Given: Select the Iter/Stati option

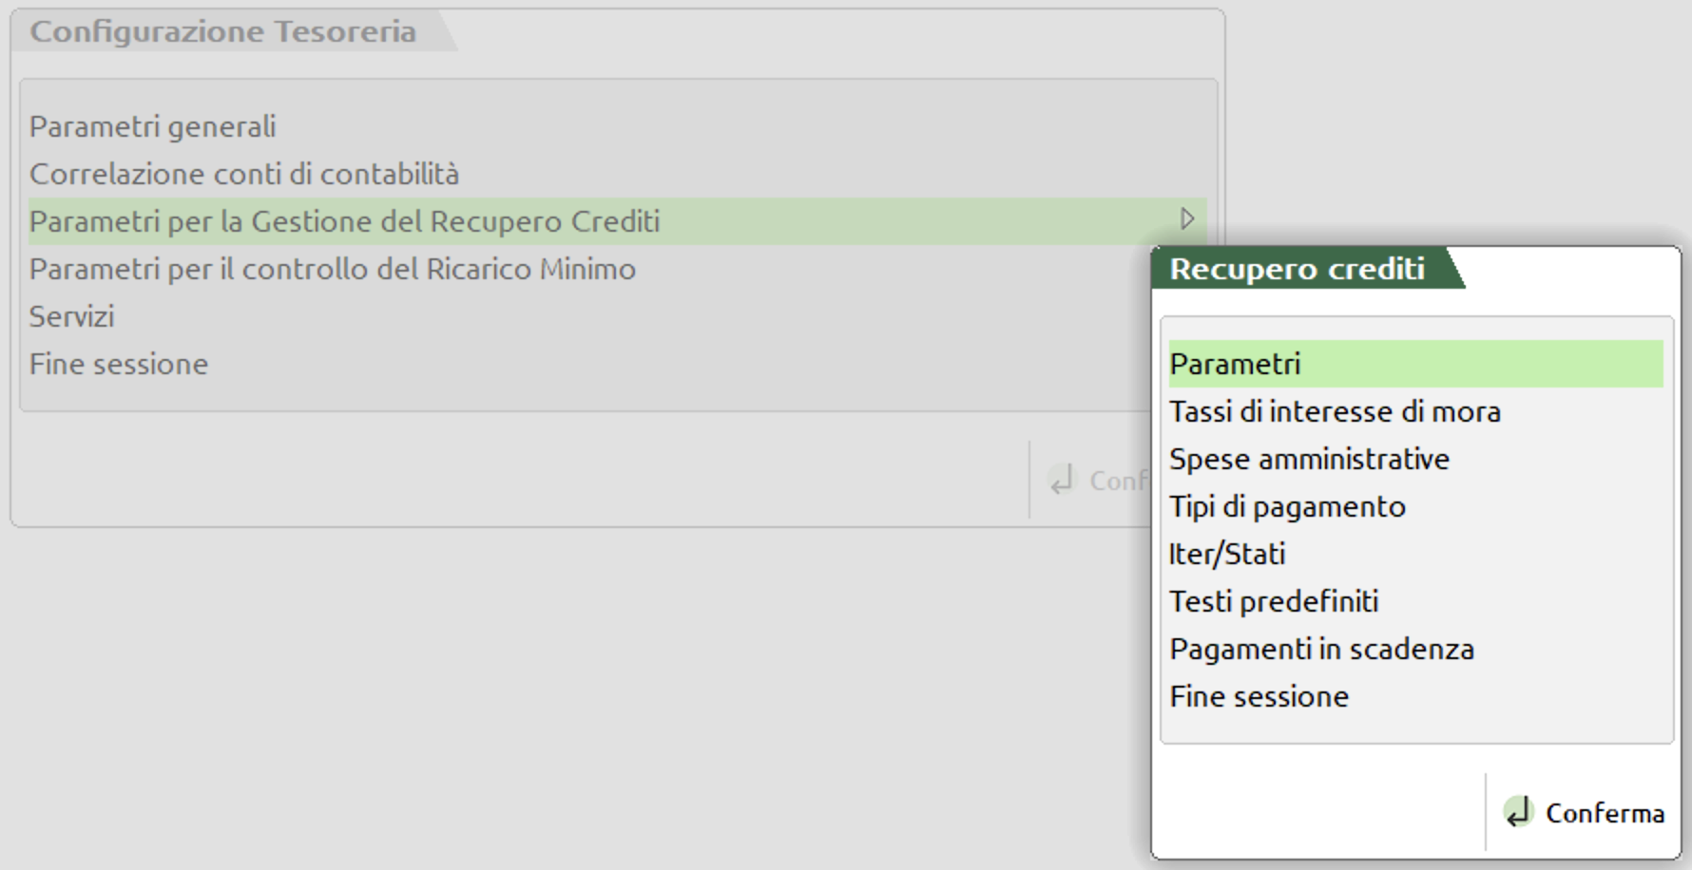Looking at the screenshot, I should pos(1227,554).
